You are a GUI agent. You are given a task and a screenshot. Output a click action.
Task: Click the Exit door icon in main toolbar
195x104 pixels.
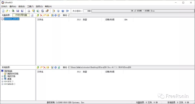67,11
